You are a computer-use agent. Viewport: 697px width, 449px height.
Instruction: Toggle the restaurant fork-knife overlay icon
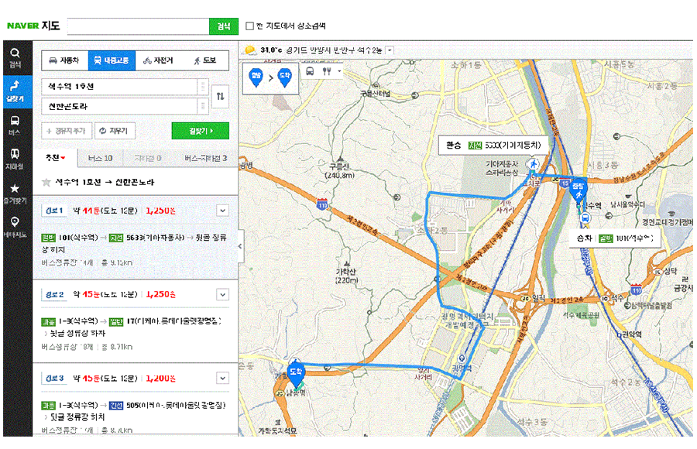point(327,71)
